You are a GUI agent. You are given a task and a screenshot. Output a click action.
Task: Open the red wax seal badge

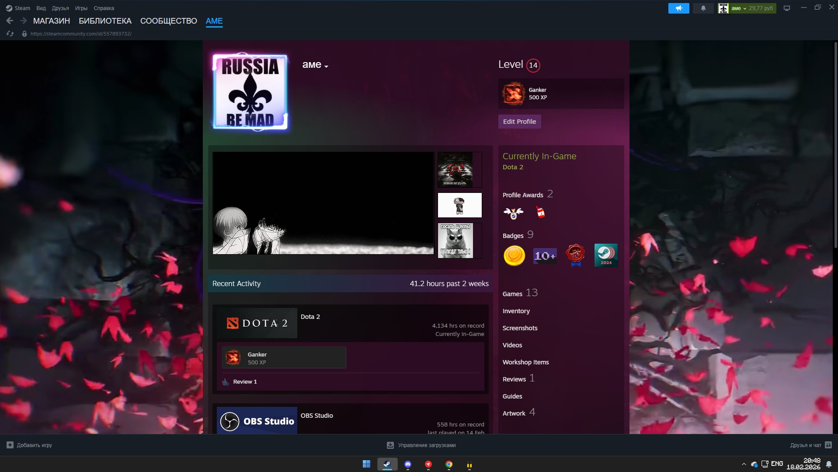point(575,255)
